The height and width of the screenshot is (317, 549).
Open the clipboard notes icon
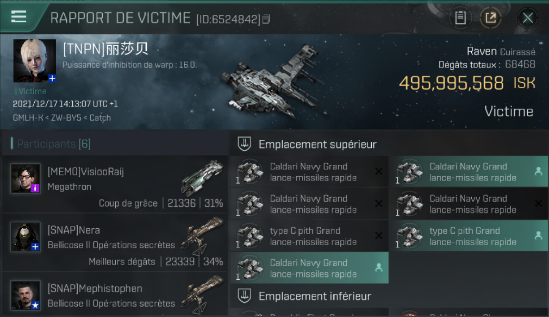[x=460, y=18]
